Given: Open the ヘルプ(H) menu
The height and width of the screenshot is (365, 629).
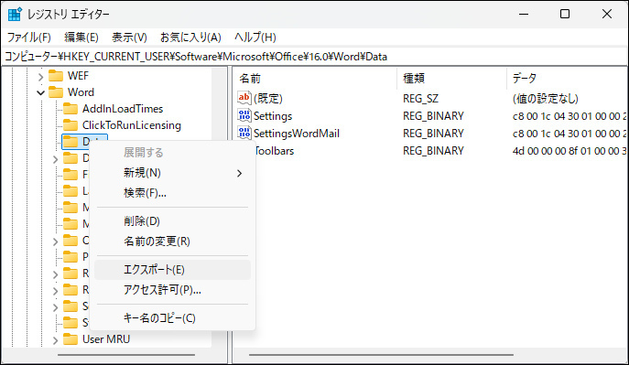Looking at the screenshot, I should tap(255, 38).
